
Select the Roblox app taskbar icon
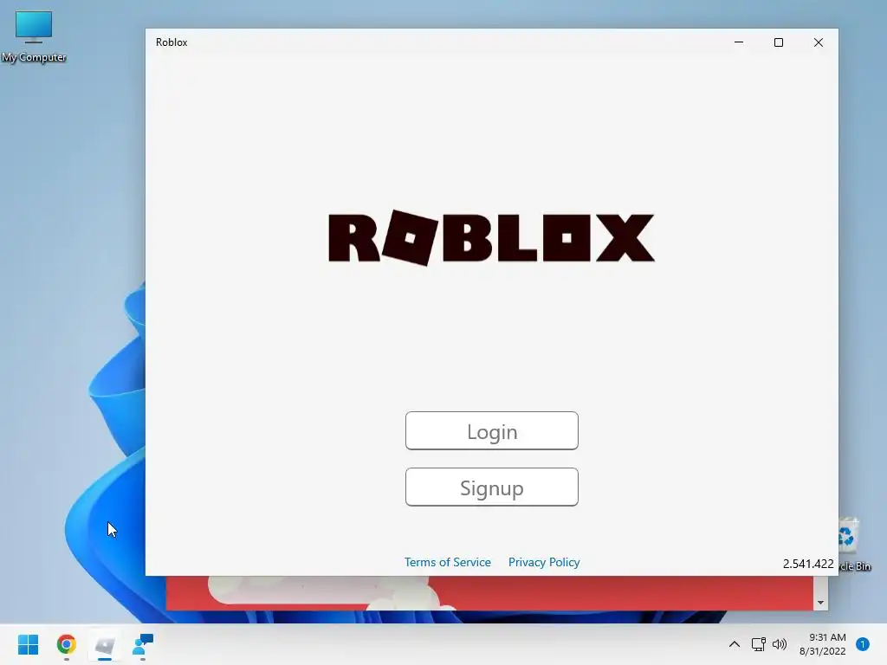point(105,644)
